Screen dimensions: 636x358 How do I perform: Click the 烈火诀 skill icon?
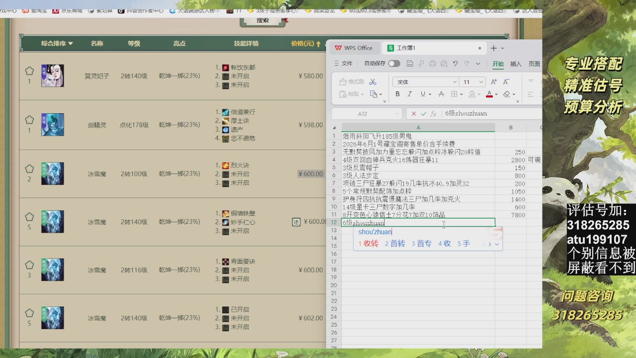[x=226, y=166]
